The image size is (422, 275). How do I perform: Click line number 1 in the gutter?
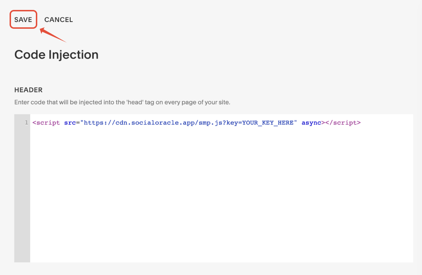26,123
